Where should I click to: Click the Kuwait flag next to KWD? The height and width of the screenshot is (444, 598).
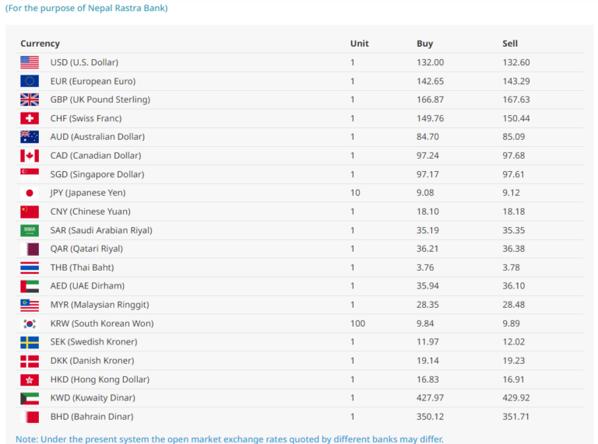click(30, 398)
